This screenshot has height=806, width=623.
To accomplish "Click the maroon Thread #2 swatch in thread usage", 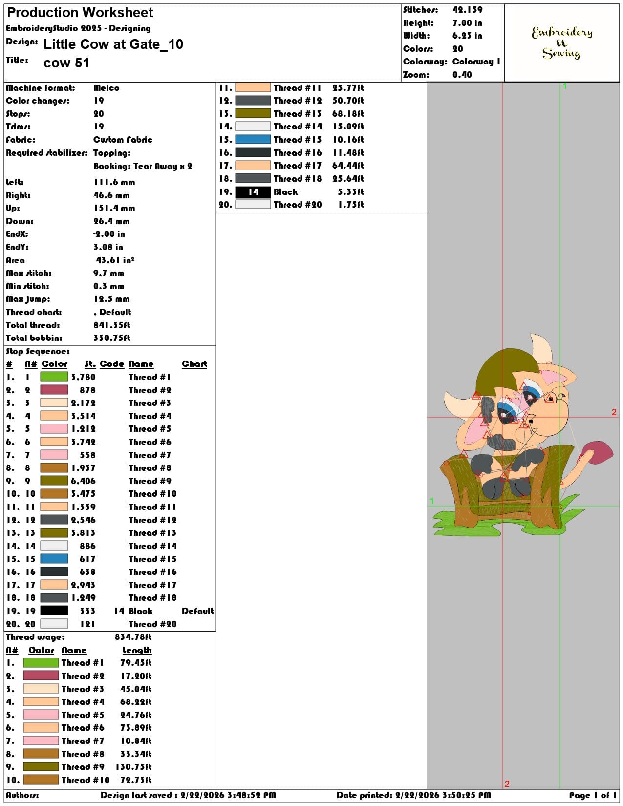I will [x=41, y=676].
